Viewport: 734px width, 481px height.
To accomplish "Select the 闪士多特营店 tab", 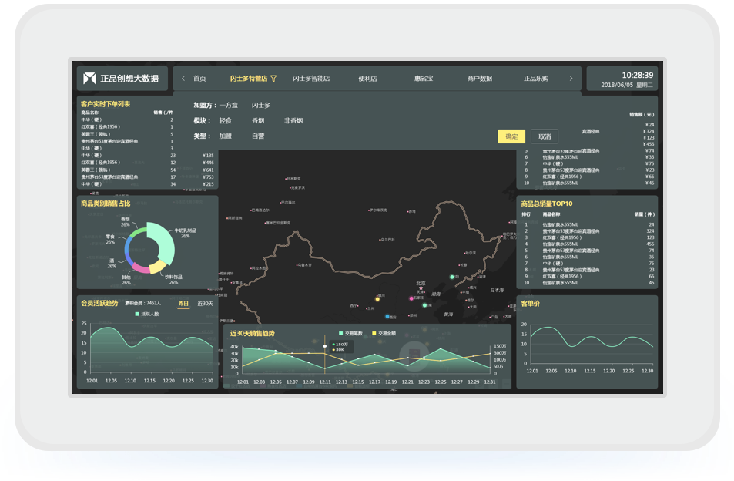I will 249,78.
